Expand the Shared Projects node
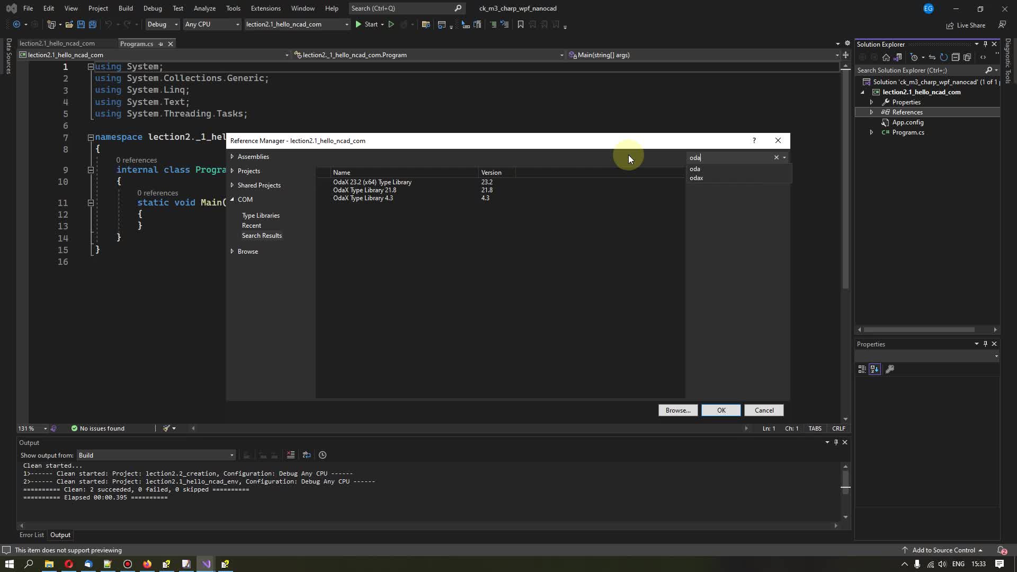This screenshot has height=572, width=1017. (x=232, y=185)
